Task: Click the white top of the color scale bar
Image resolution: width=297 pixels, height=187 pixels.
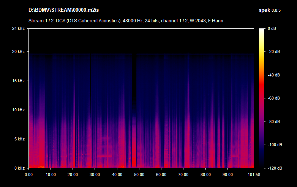Action: (x=262, y=30)
